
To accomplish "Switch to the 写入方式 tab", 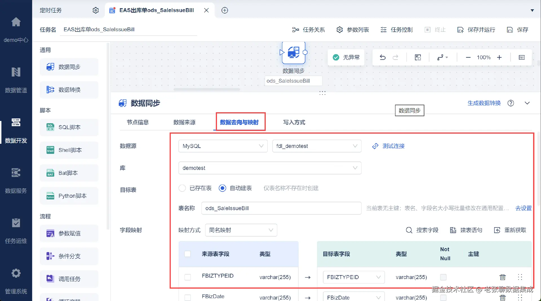I will pos(294,122).
